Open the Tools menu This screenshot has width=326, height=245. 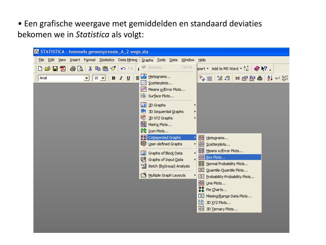161,60
